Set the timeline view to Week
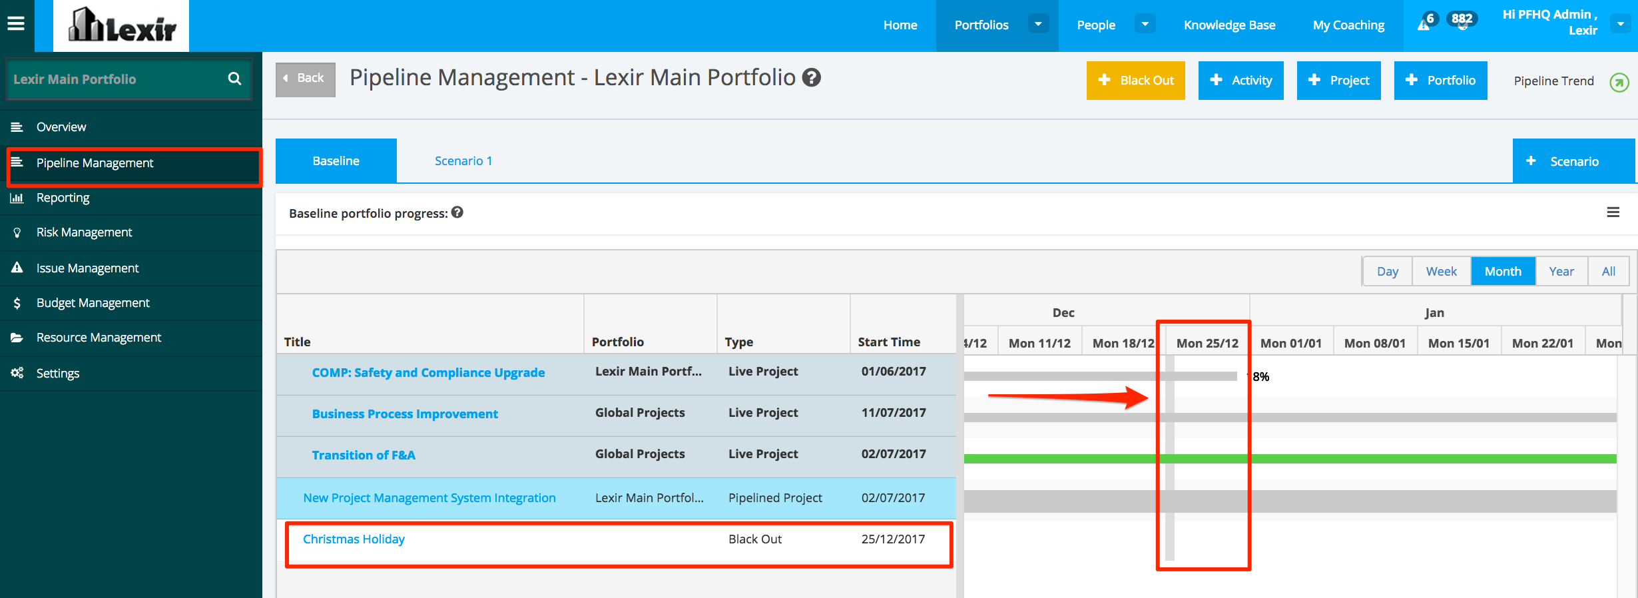 pyautogui.click(x=1442, y=271)
